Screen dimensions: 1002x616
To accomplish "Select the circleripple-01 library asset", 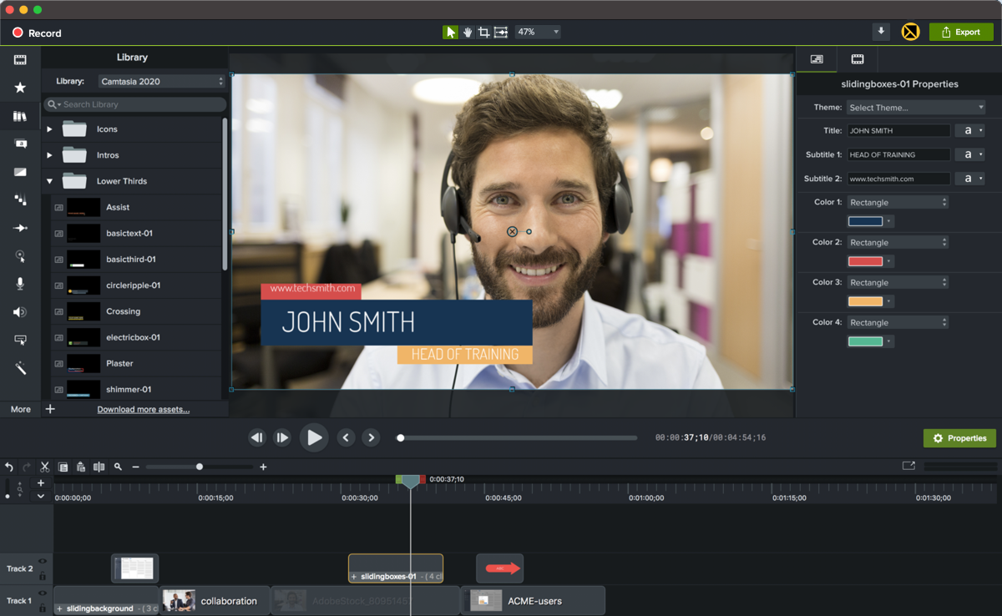I will pyautogui.click(x=133, y=285).
